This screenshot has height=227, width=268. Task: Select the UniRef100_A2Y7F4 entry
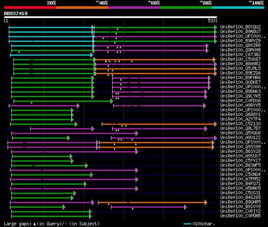coord(240,119)
